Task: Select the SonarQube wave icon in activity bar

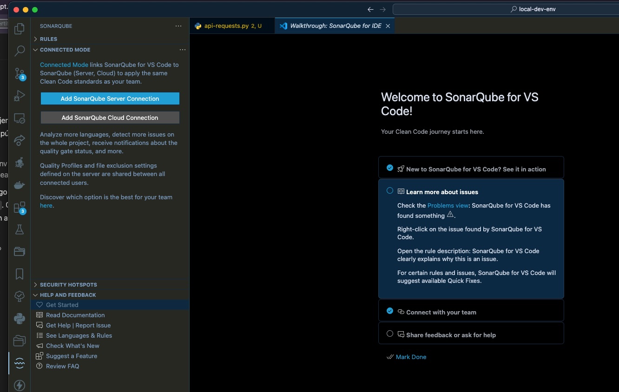Action: tap(20, 363)
